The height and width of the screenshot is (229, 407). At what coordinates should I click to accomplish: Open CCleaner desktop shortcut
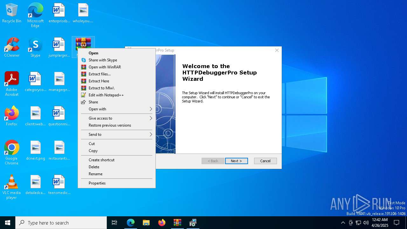12,48
